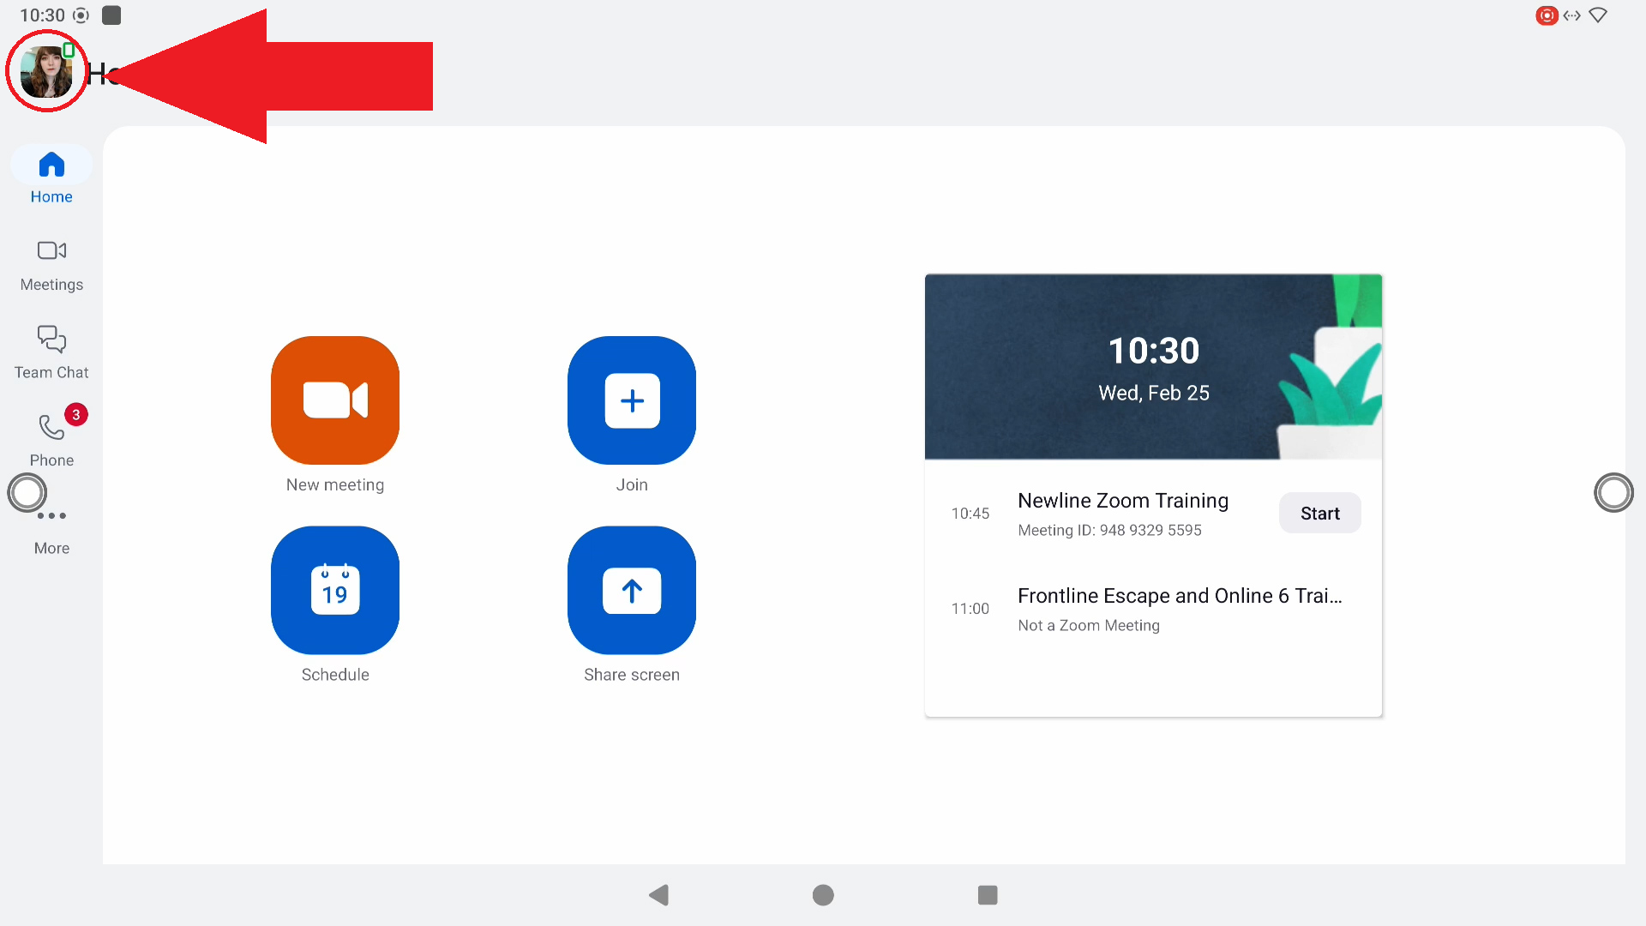Screen dimensions: 1646x926
Task: Tap the red screen recording status icon
Action: [x=1547, y=15]
